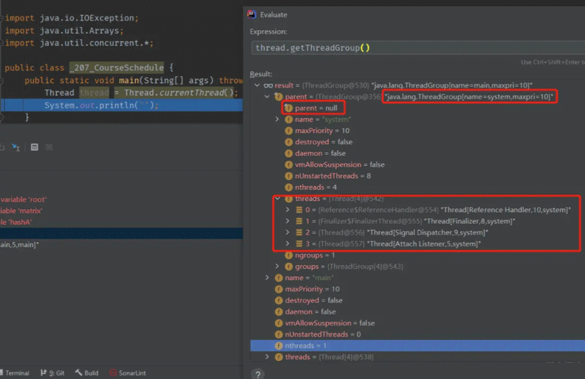Image resolution: width=585 pixels, height=379 pixels.
Task: Click the infinity watch icon beside result
Action: tap(268, 85)
